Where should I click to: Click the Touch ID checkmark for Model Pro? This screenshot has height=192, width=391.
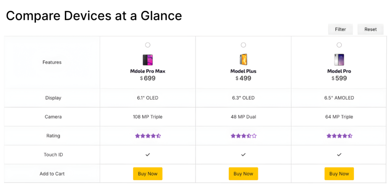339,155
